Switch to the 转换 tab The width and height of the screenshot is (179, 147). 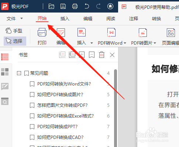[x=156, y=19]
